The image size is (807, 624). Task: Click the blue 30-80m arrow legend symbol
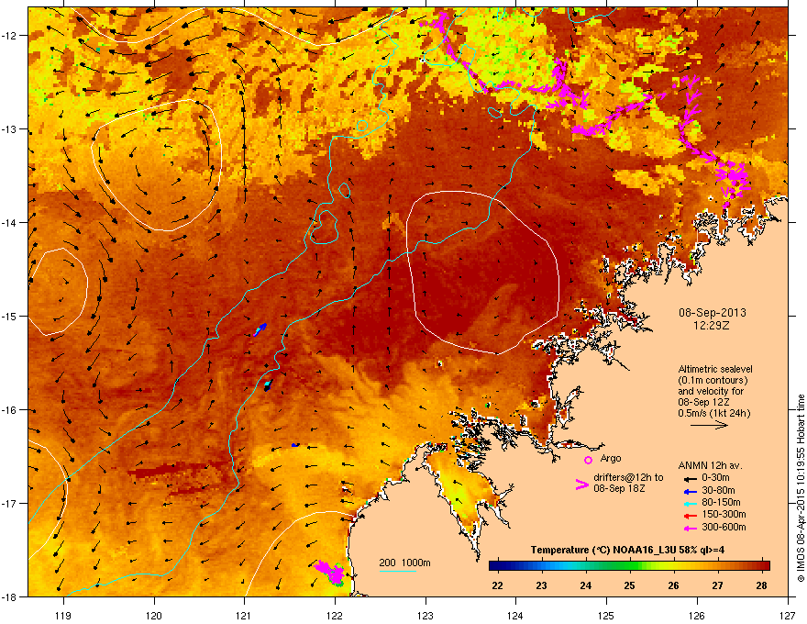690,491
